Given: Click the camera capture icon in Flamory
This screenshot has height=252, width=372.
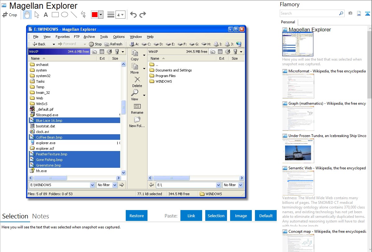Looking at the screenshot, I should [350, 13].
